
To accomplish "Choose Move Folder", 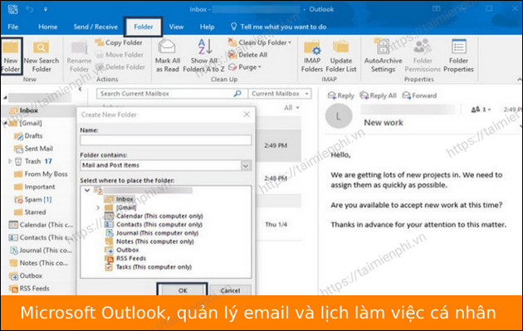I will click(x=120, y=55).
